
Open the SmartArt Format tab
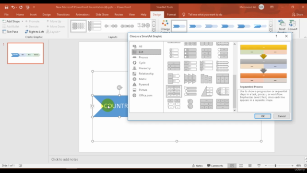coord(171,14)
